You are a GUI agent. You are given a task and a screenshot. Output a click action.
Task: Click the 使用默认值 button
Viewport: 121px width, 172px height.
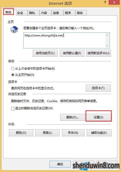pos(72,53)
